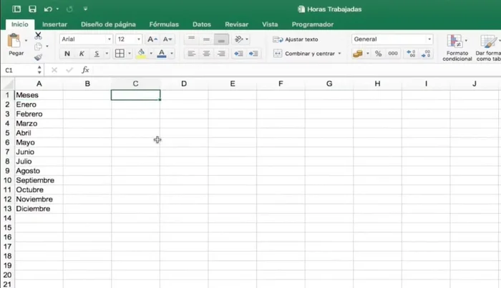Select cell A6 containing Mayo

(x=39, y=142)
